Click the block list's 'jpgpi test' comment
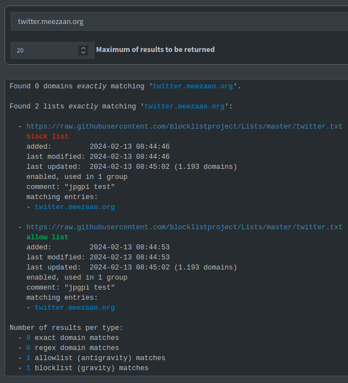Screen dimensions: 348x383 pos(89,187)
